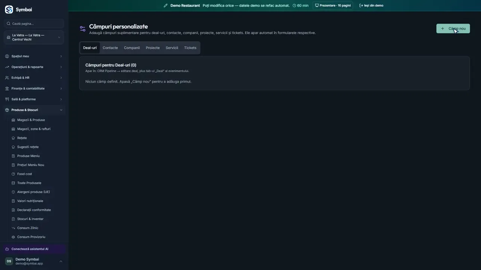Expand the Operațiuni & rapoarte section
Viewport: 481px width, 270px height.
pyautogui.click(x=34, y=67)
